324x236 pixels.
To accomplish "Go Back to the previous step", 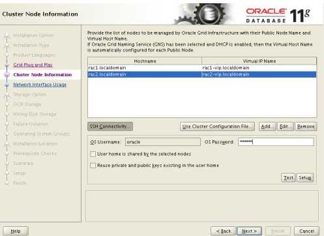I will tap(224, 231).
